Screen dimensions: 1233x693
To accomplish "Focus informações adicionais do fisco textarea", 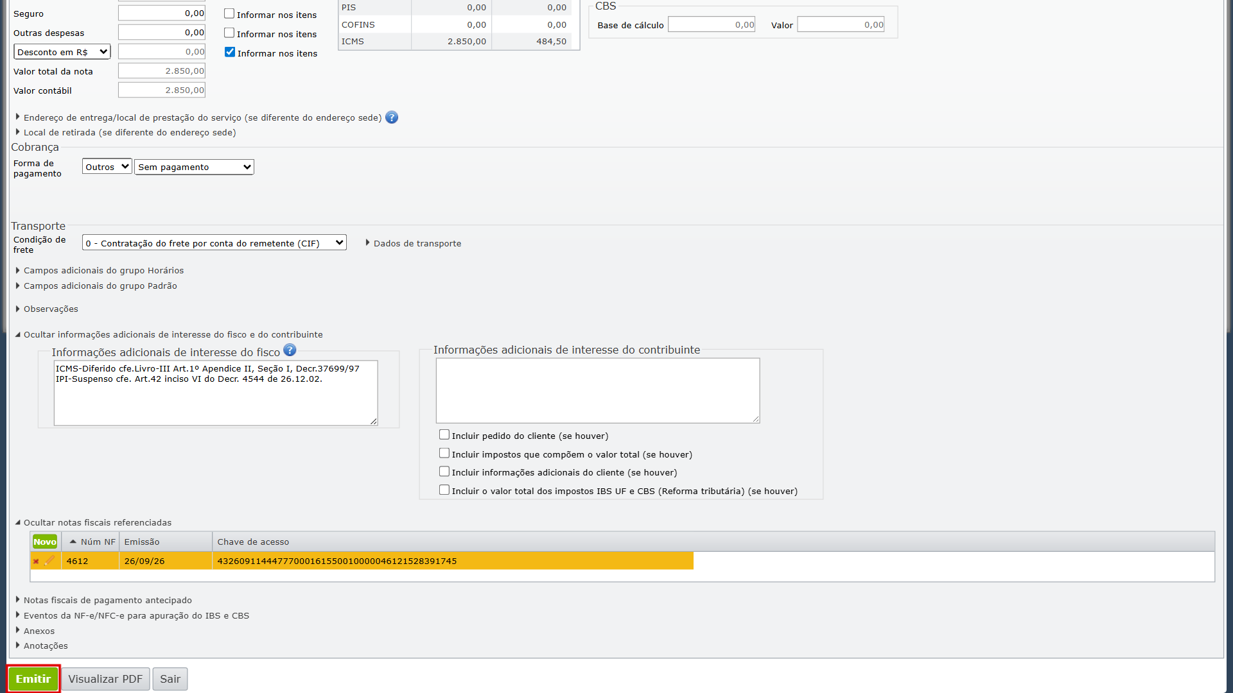I will click(x=216, y=393).
